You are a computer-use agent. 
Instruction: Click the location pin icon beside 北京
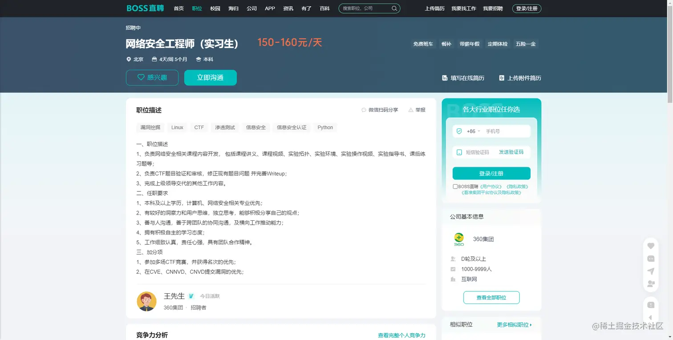coord(129,59)
